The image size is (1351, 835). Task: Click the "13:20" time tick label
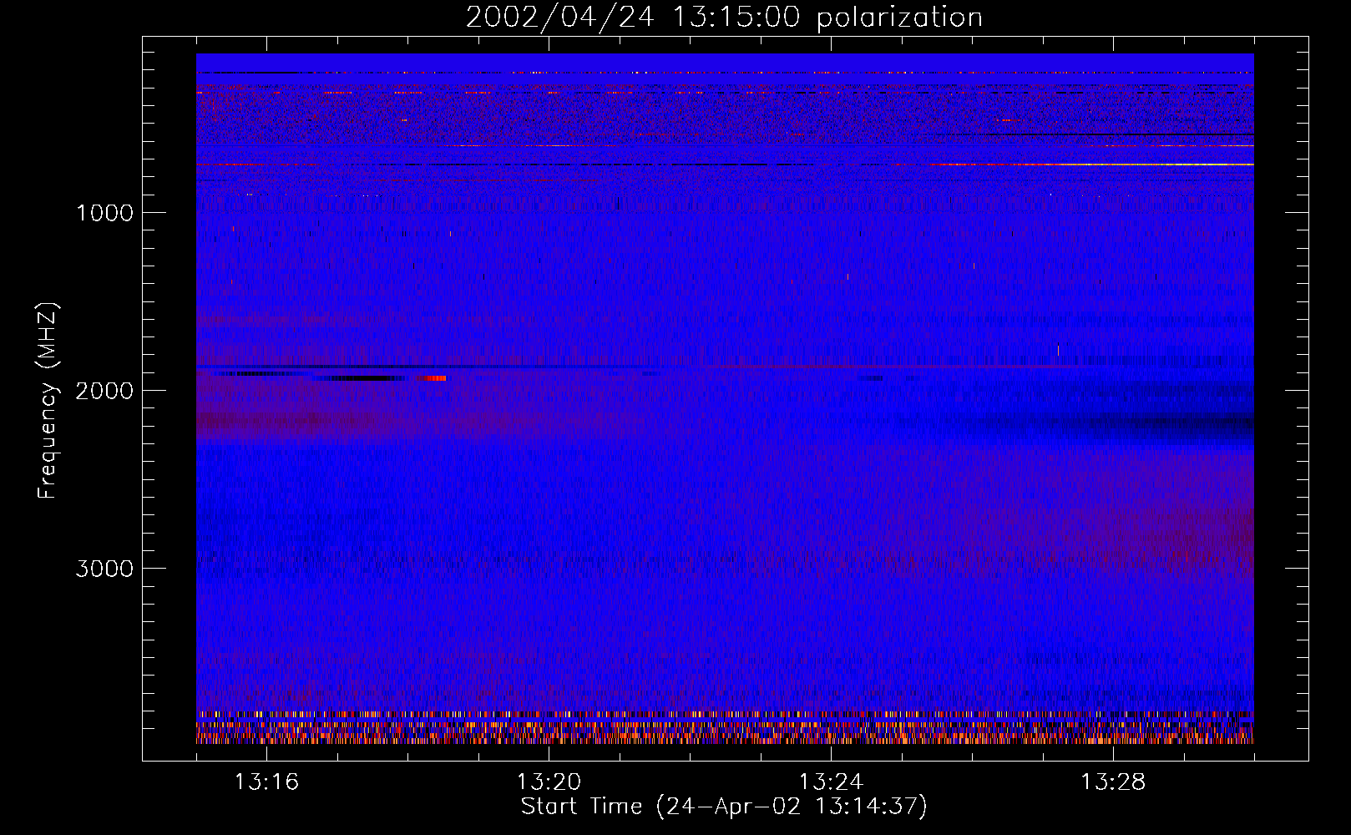click(x=549, y=782)
